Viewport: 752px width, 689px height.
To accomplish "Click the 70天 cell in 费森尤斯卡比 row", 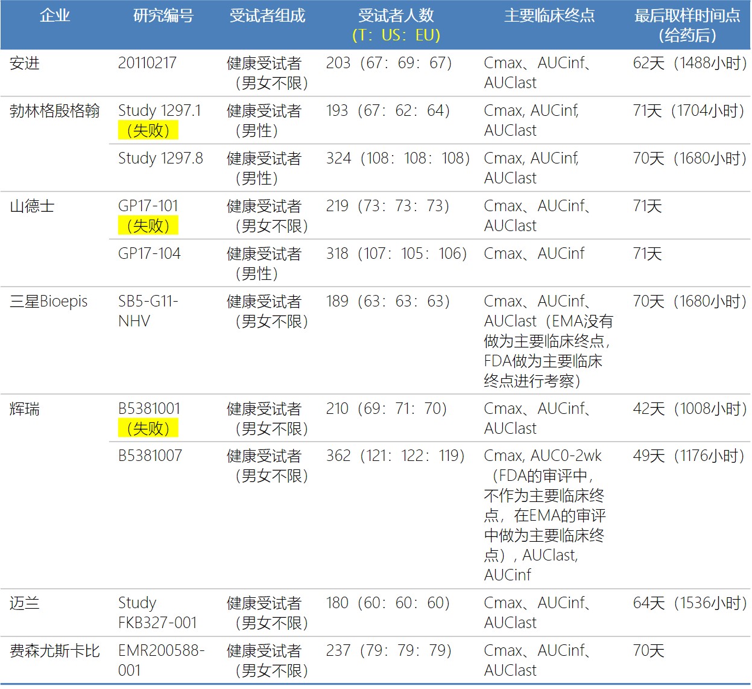I will pos(649,651).
